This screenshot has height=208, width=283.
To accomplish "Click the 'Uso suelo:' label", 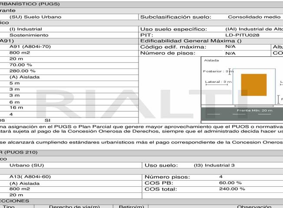I will [161, 166].
